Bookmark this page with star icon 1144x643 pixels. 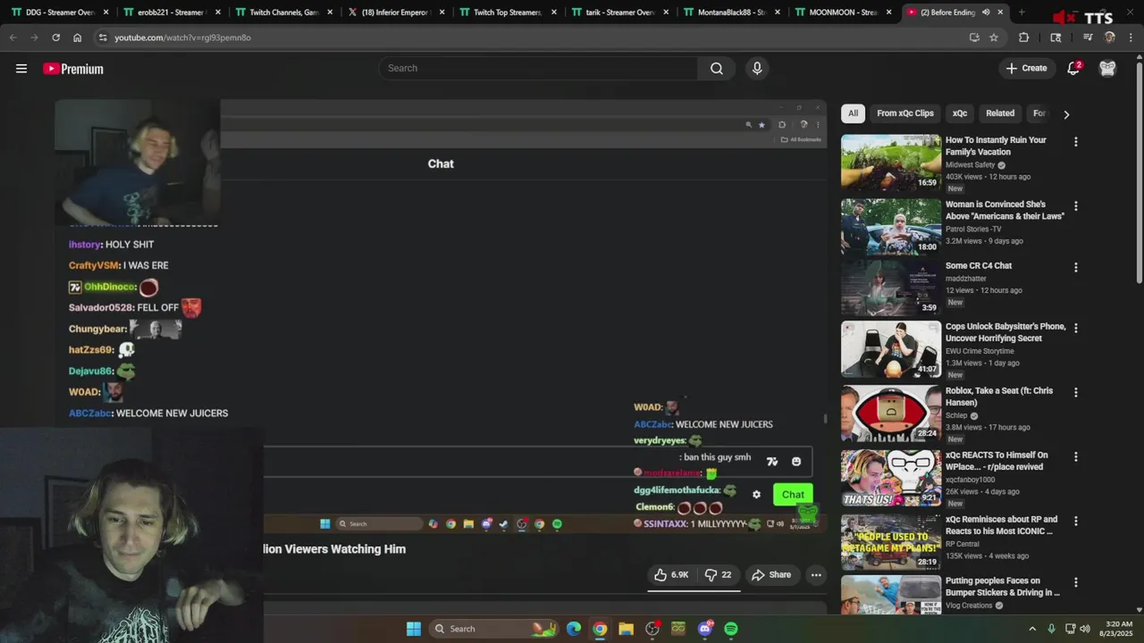(x=994, y=38)
